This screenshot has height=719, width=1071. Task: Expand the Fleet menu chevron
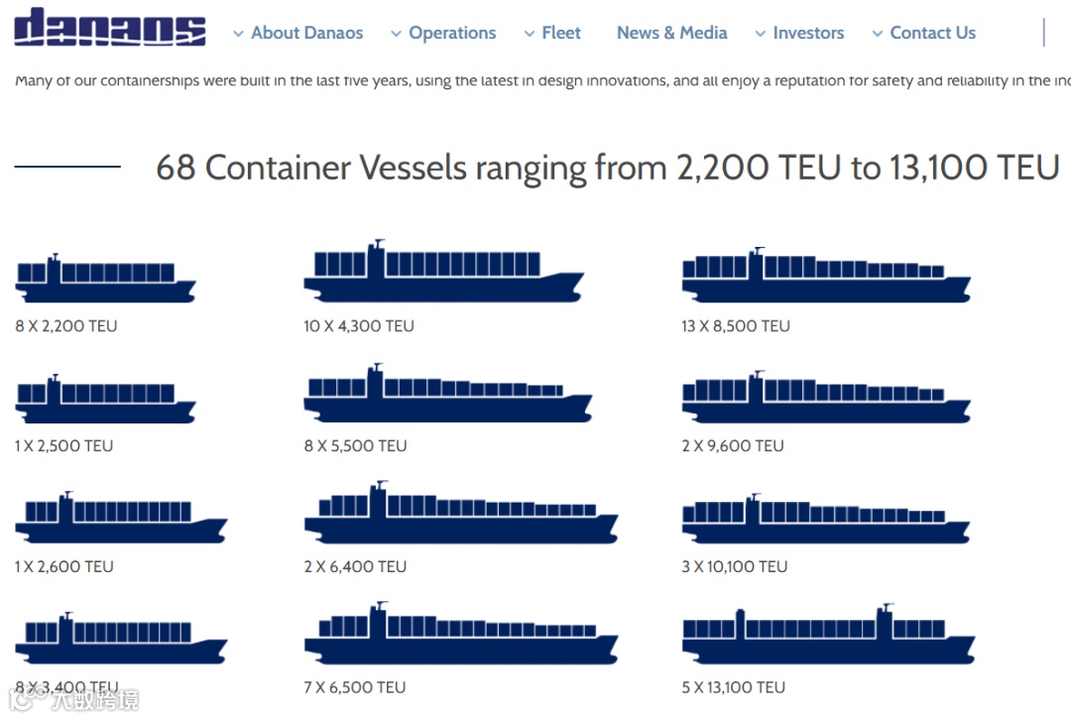pyautogui.click(x=530, y=34)
